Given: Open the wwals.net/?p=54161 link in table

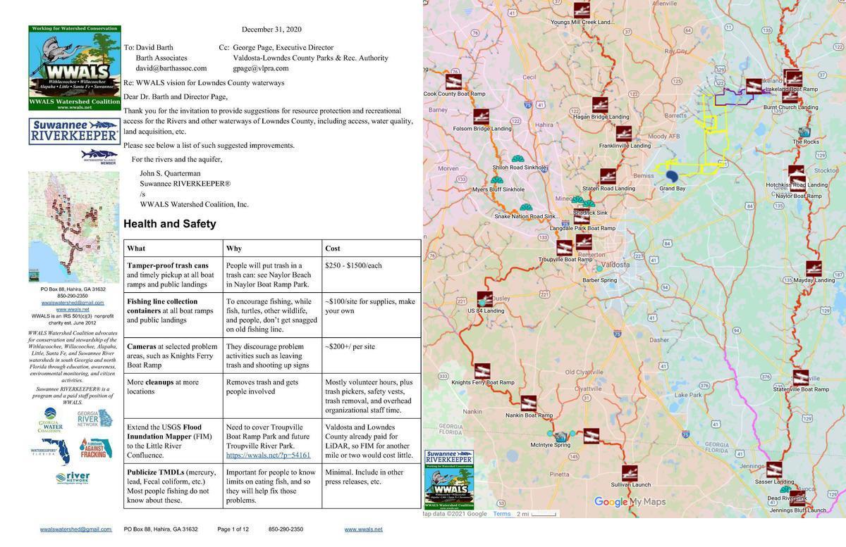Looking at the screenshot, I should 268,455.
